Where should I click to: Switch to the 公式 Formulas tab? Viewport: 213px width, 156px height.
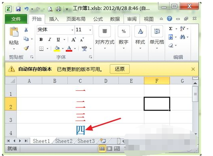[98, 19]
